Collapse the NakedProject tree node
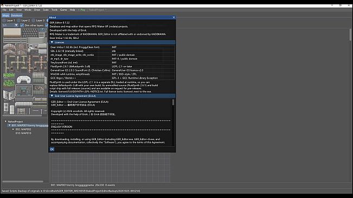 click(x=5, y=121)
